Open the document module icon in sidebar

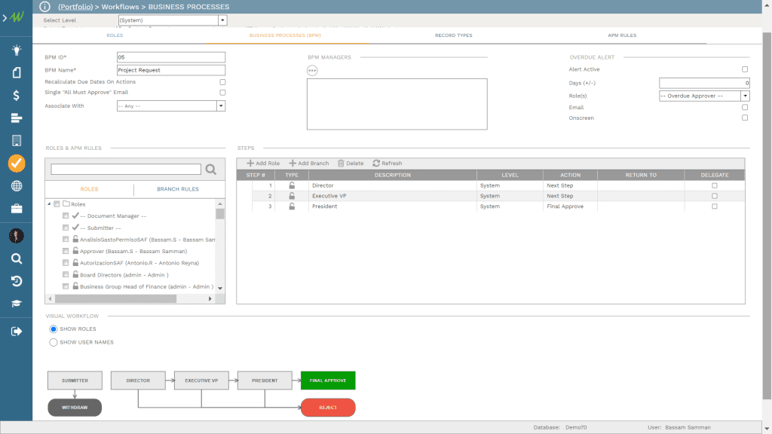tap(17, 73)
